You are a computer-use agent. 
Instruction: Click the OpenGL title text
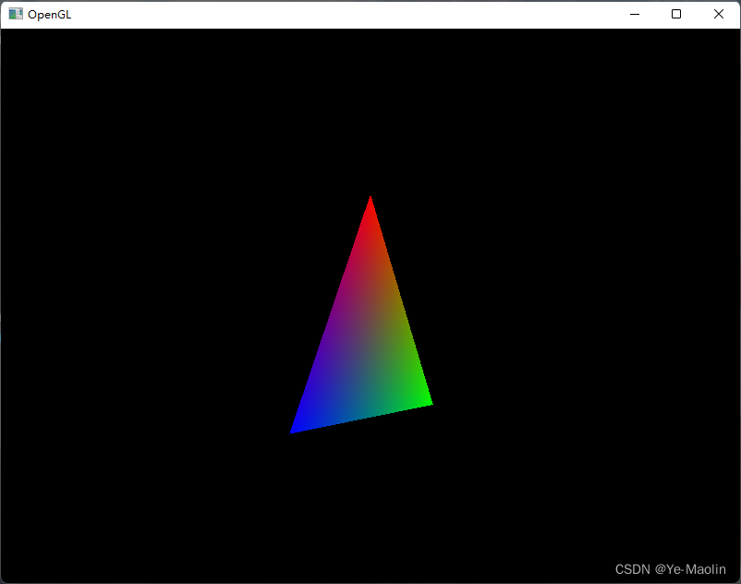[x=48, y=14]
